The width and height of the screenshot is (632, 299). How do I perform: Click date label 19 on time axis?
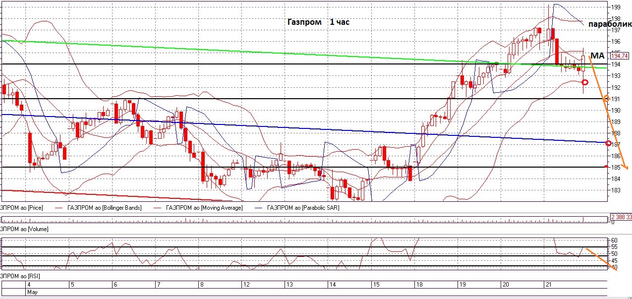click(x=462, y=285)
